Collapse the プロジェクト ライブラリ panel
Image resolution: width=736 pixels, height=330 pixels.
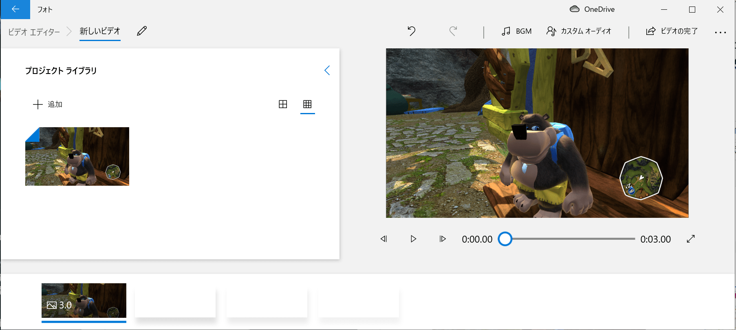click(x=327, y=70)
